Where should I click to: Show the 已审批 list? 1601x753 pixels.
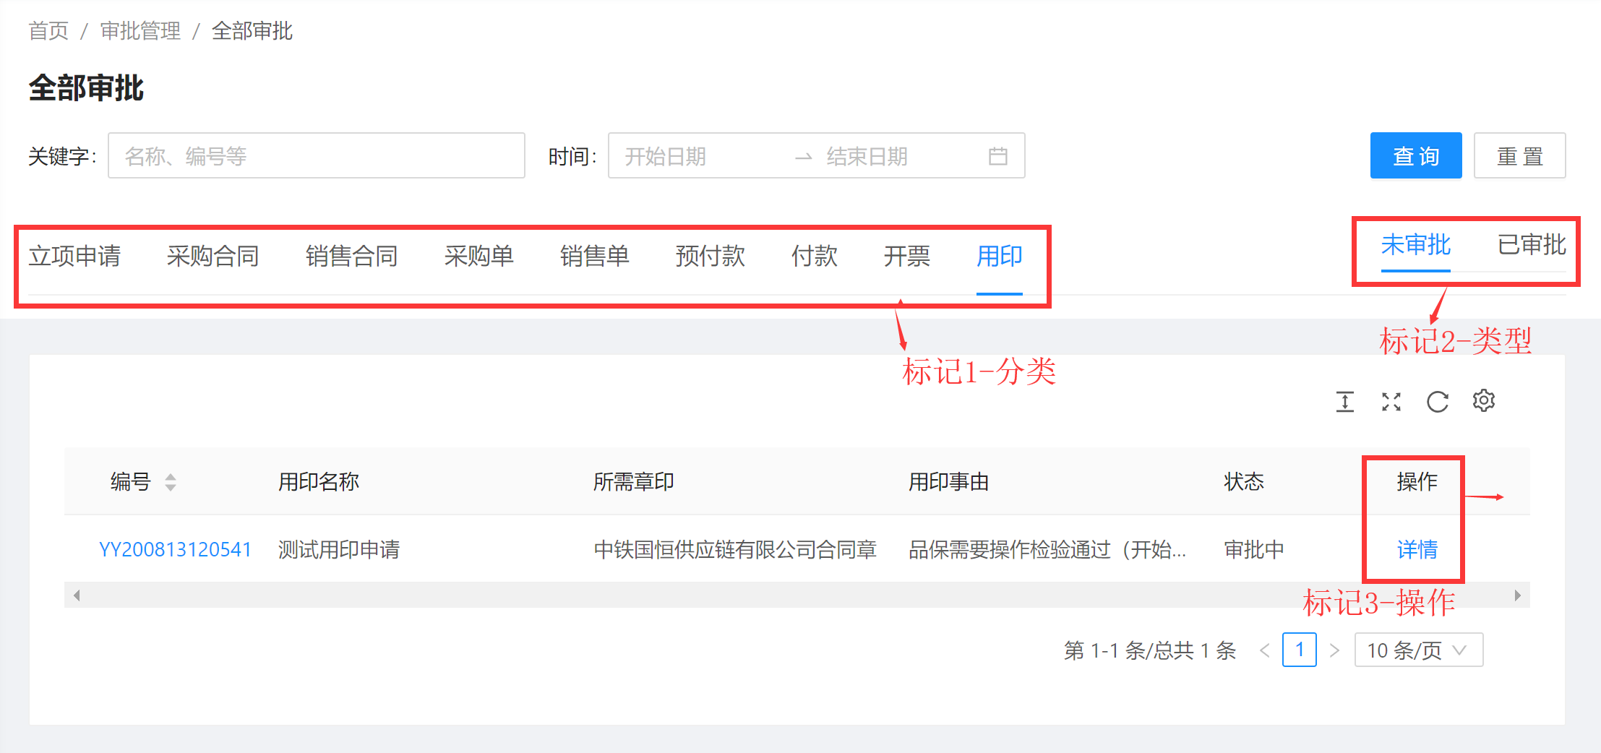click(1531, 245)
